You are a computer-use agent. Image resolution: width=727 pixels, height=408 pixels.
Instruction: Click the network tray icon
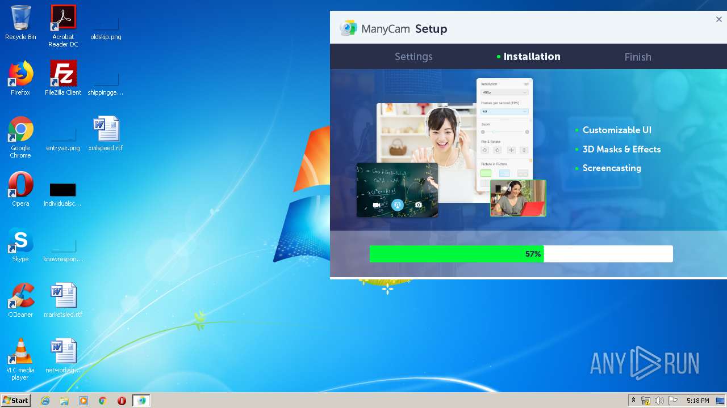point(646,401)
